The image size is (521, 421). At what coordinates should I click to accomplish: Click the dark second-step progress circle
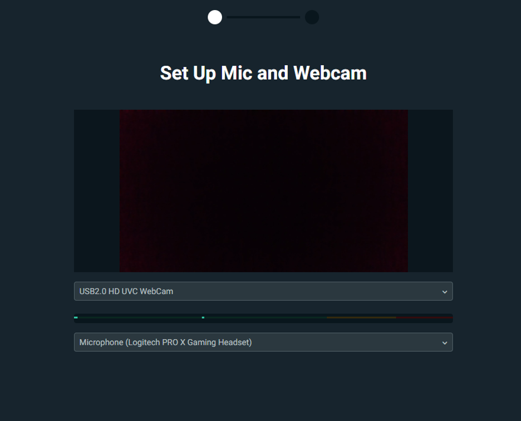click(312, 17)
